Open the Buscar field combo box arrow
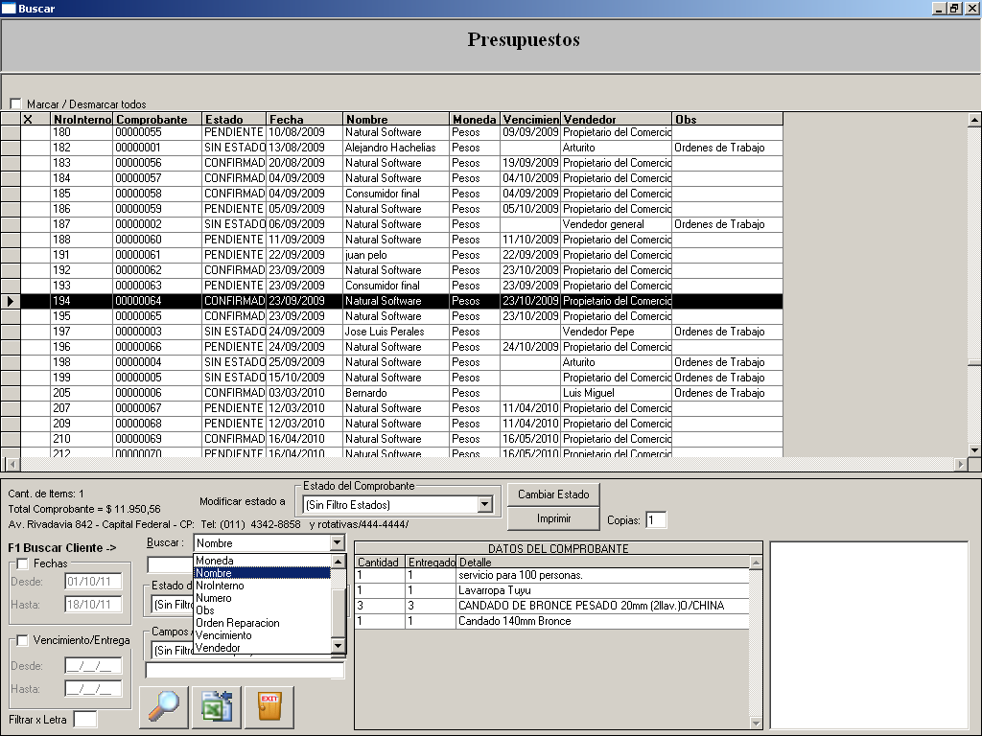The width and height of the screenshot is (982, 736). pos(337,542)
